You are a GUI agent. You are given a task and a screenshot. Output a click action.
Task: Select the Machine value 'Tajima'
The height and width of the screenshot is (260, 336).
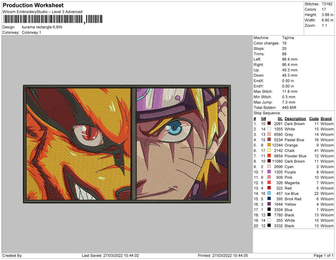click(288, 38)
